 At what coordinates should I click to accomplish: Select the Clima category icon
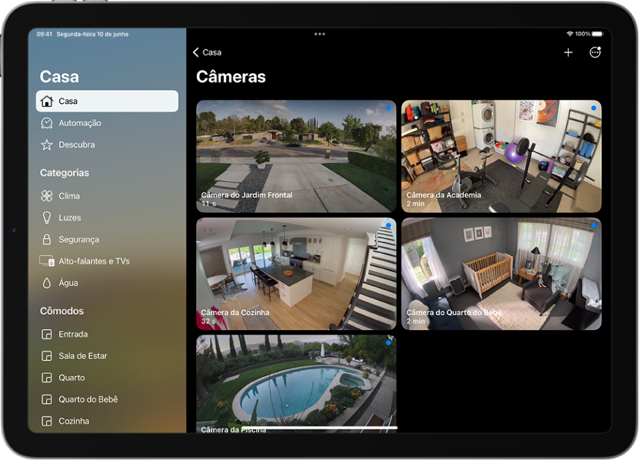pyautogui.click(x=46, y=196)
